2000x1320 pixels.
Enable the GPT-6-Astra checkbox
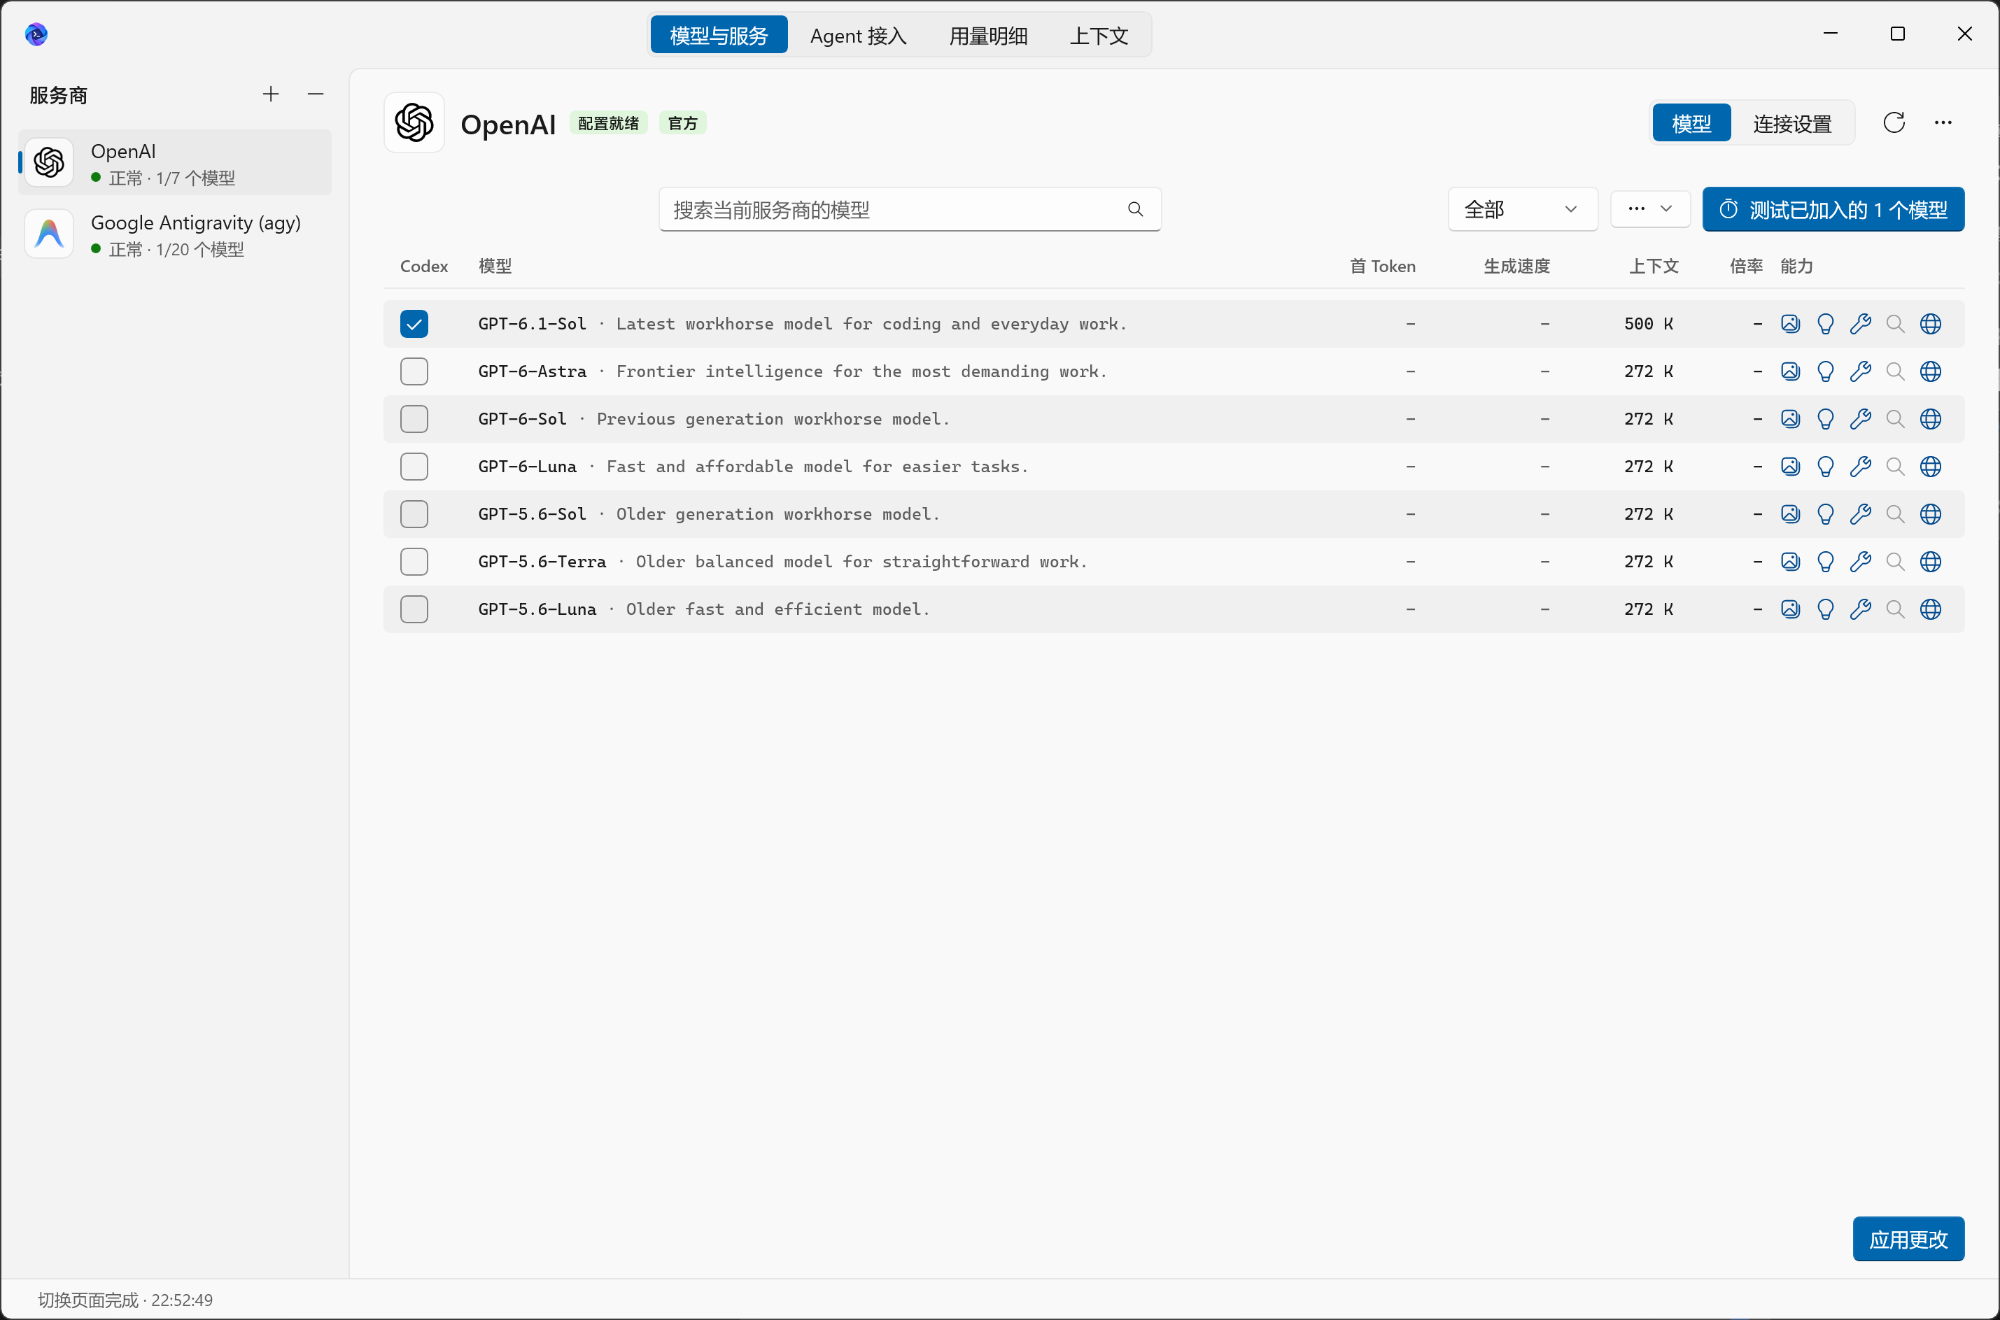tap(414, 371)
